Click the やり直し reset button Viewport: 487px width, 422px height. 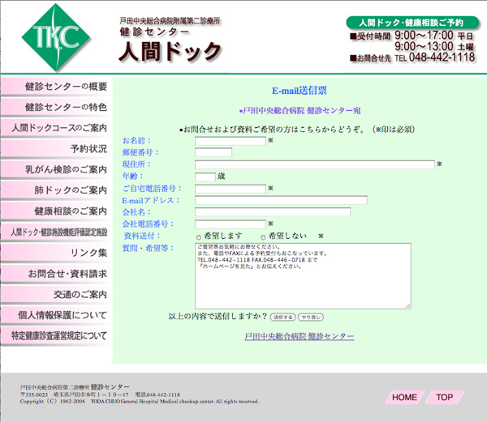click(x=311, y=318)
